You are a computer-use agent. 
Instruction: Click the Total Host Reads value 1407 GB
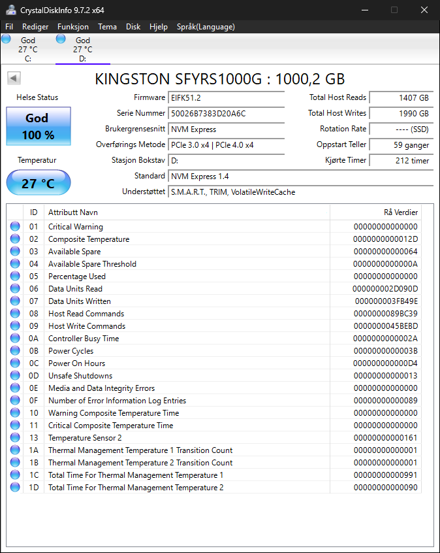(x=401, y=97)
